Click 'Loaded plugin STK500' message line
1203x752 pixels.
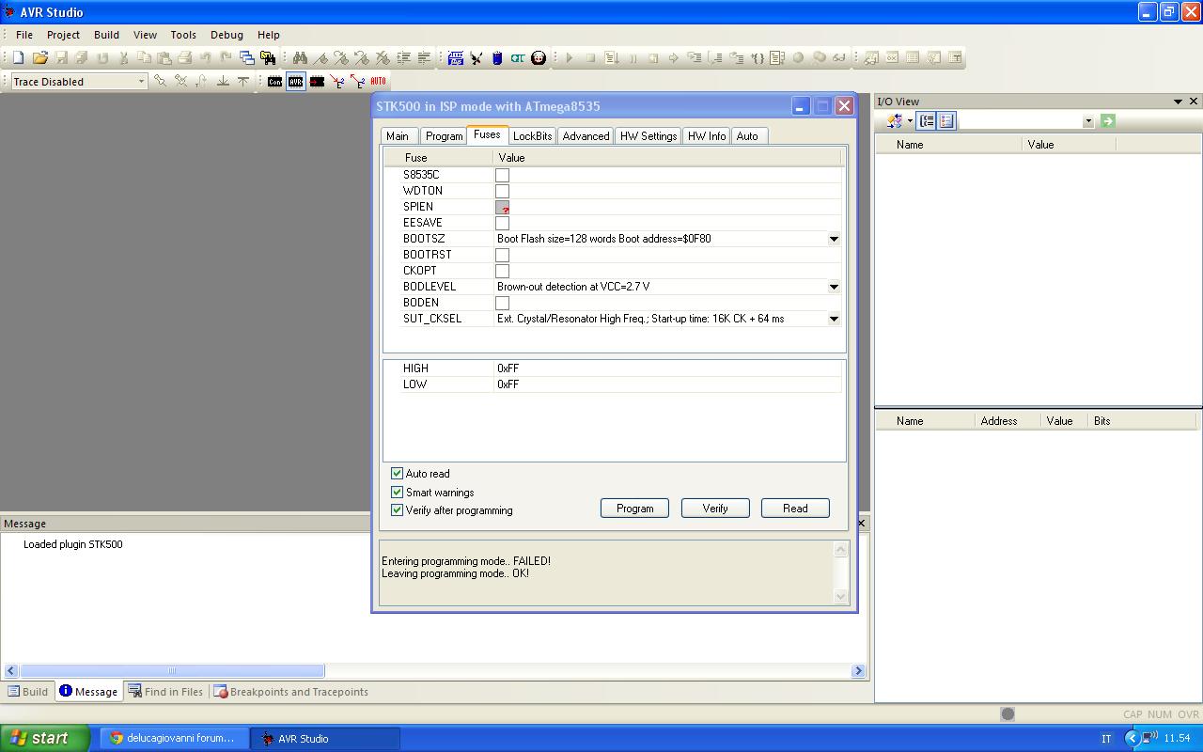pyautogui.click(x=72, y=544)
